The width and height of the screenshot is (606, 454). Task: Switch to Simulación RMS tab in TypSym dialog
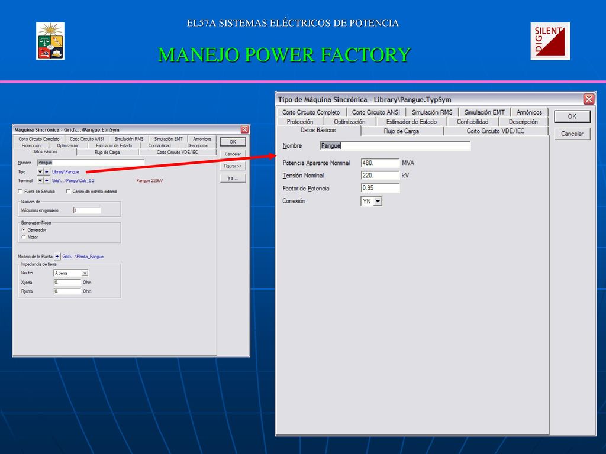[x=432, y=112]
